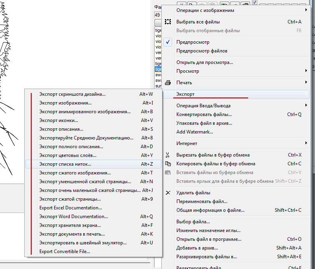Choose Export Convertible File

tap(94, 252)
